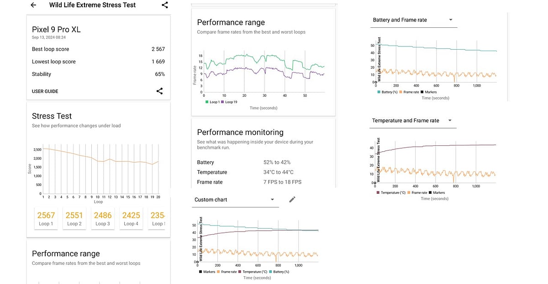
Task: Click Markers legend icon in Custom chart
Action: click(200, 272)
